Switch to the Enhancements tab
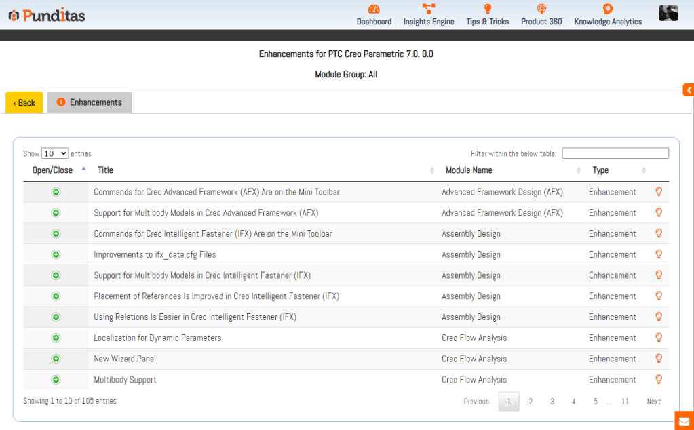694x430 pixels. click(x=89, y=102)
